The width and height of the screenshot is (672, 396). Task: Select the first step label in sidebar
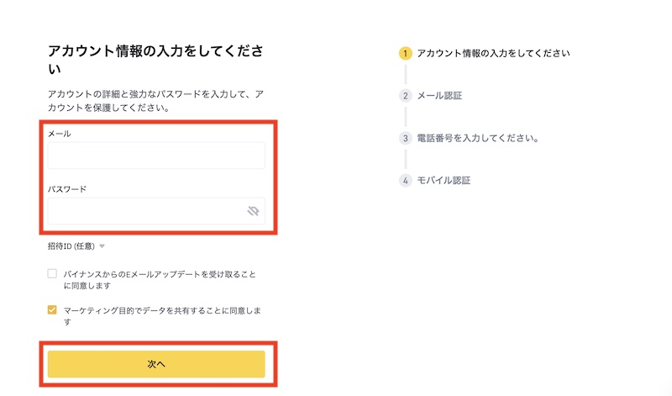point(493,53)
